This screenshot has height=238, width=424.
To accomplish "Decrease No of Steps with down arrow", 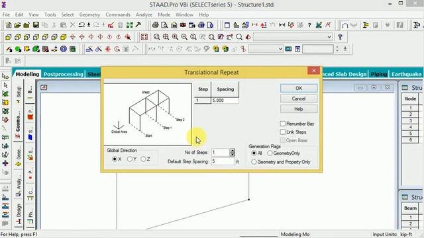I will tap(233, 154).
